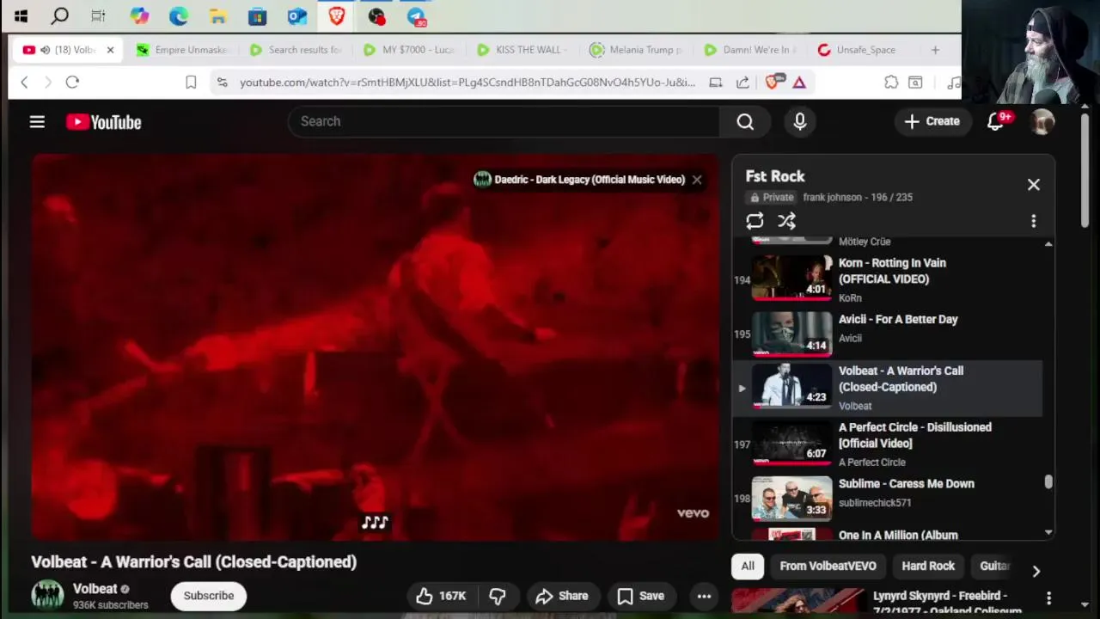Open options for the Lynyrd Skynyrd - Freebird video
Image resolution: width=1100 pixels, height=619 pixels.
click(1048, 598)
